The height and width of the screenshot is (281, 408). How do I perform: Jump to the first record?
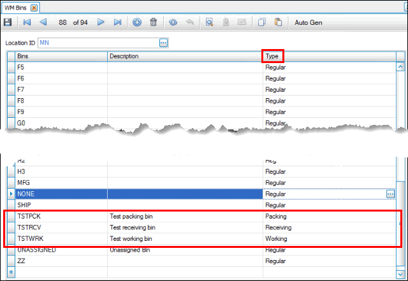27,22
